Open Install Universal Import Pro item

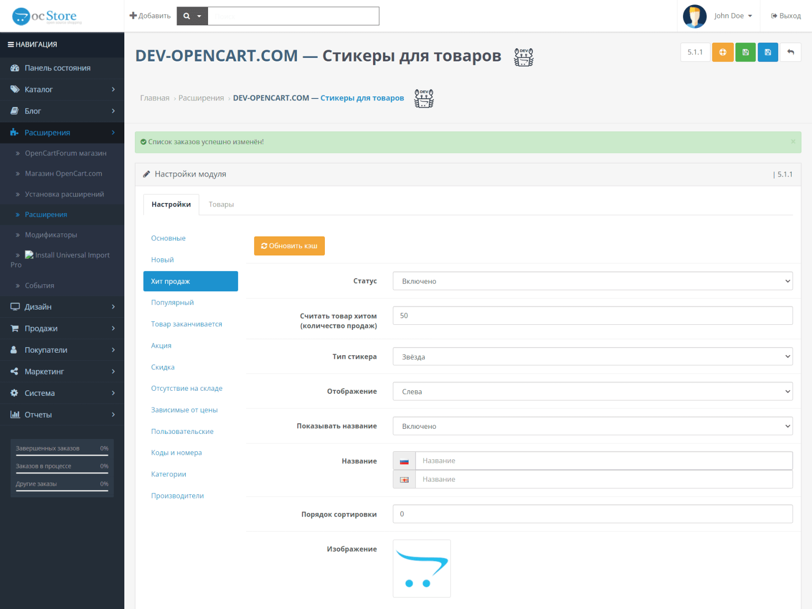click(x=62, y=260)
